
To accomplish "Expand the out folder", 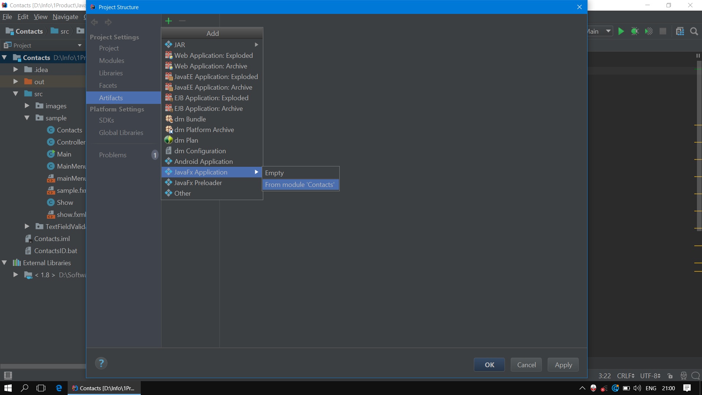I will tap(16, 82).
